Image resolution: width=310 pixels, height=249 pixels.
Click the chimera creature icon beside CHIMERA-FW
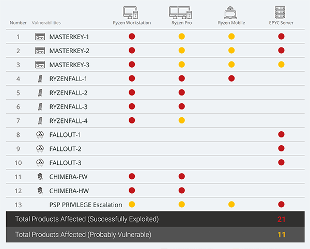40,177
